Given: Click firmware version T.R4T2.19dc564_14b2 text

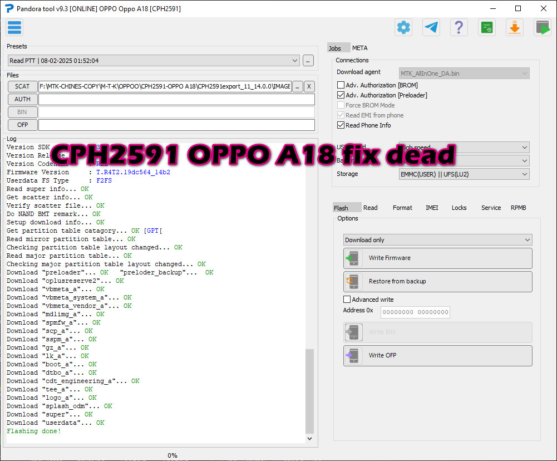Looking at the screenshot, I should point(133,172).
